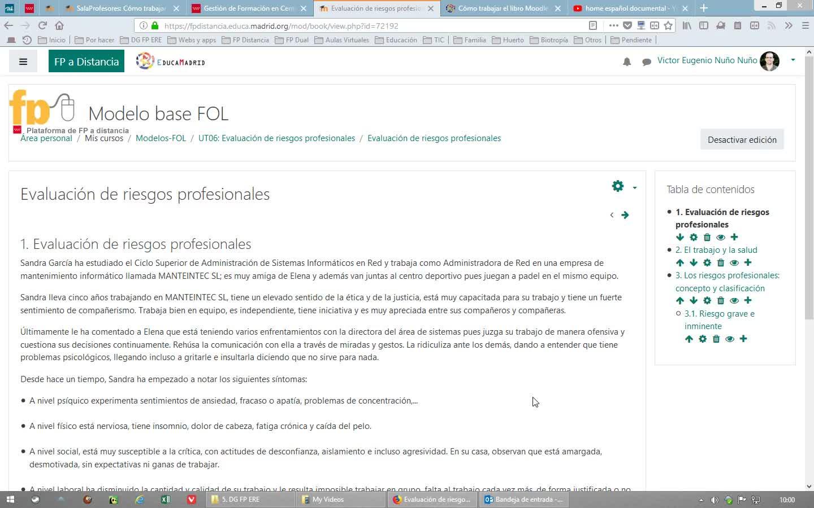Open Victor Eugenio Nuño Nuño profile picture
814x508 pixels.
[x=769, y=61]
